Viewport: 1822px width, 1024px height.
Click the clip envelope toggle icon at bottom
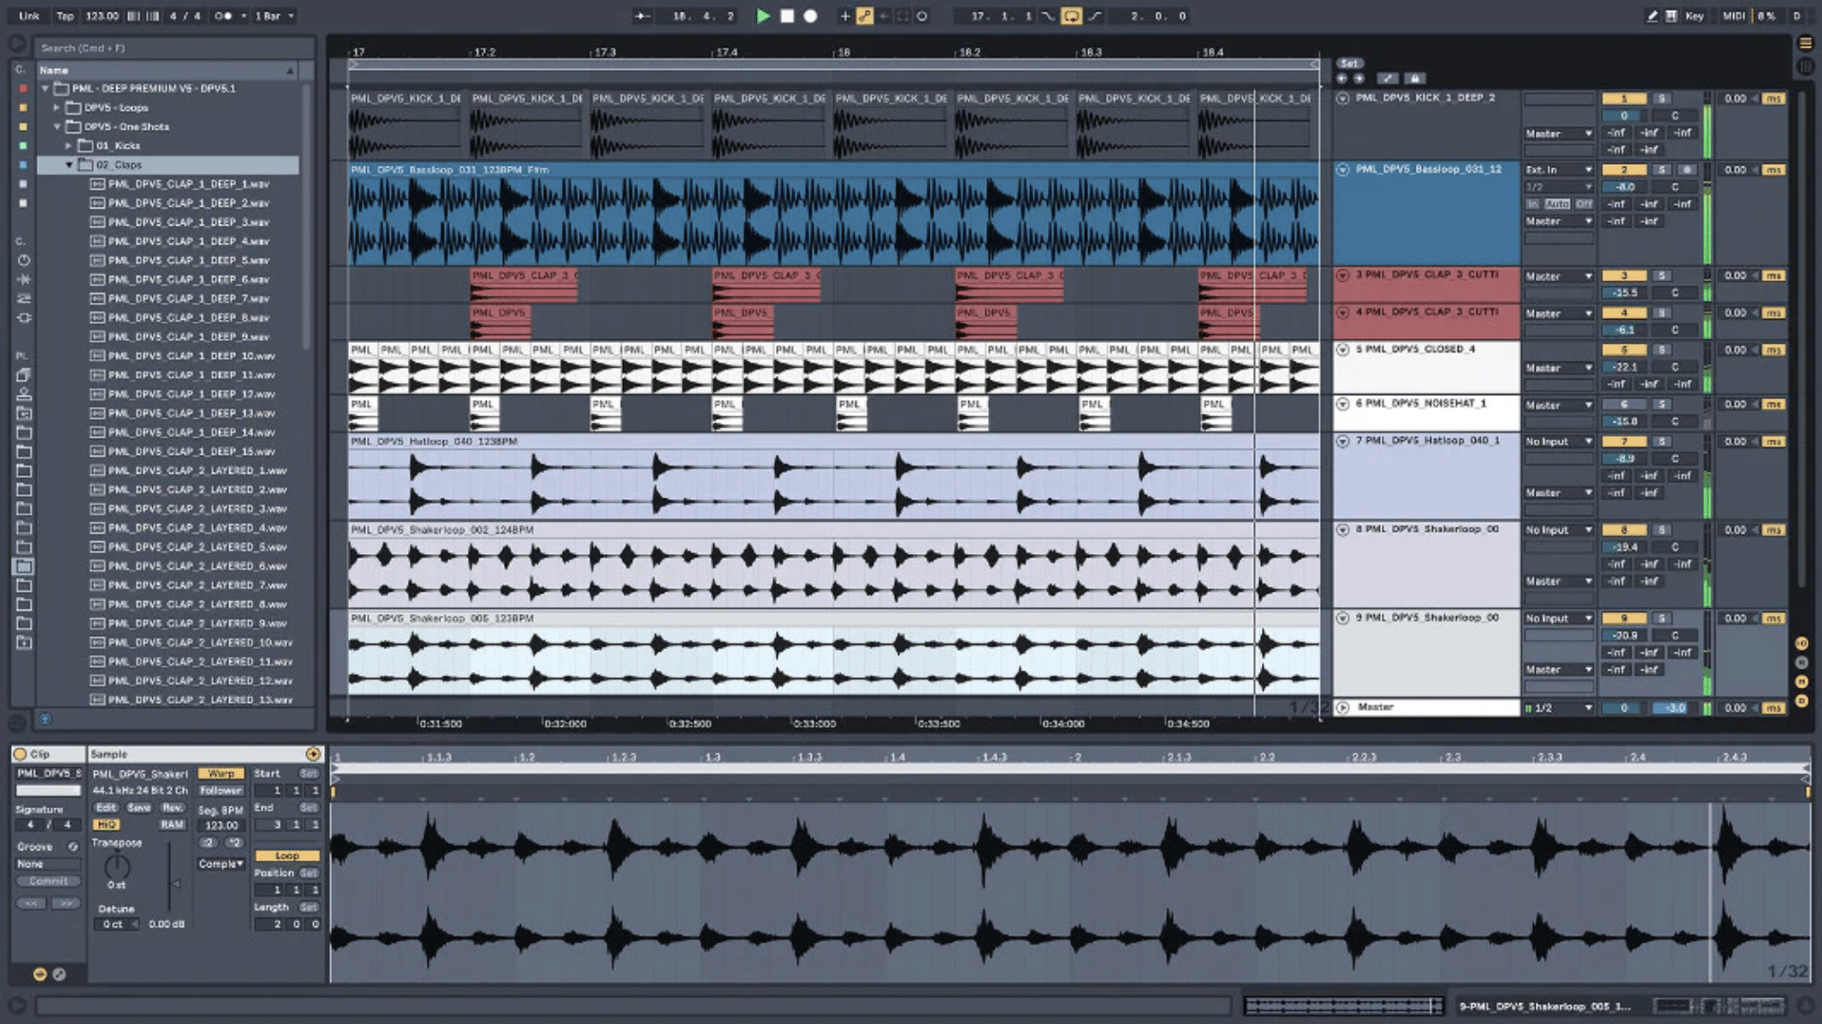pyautogui.click(x=59, y=974)
